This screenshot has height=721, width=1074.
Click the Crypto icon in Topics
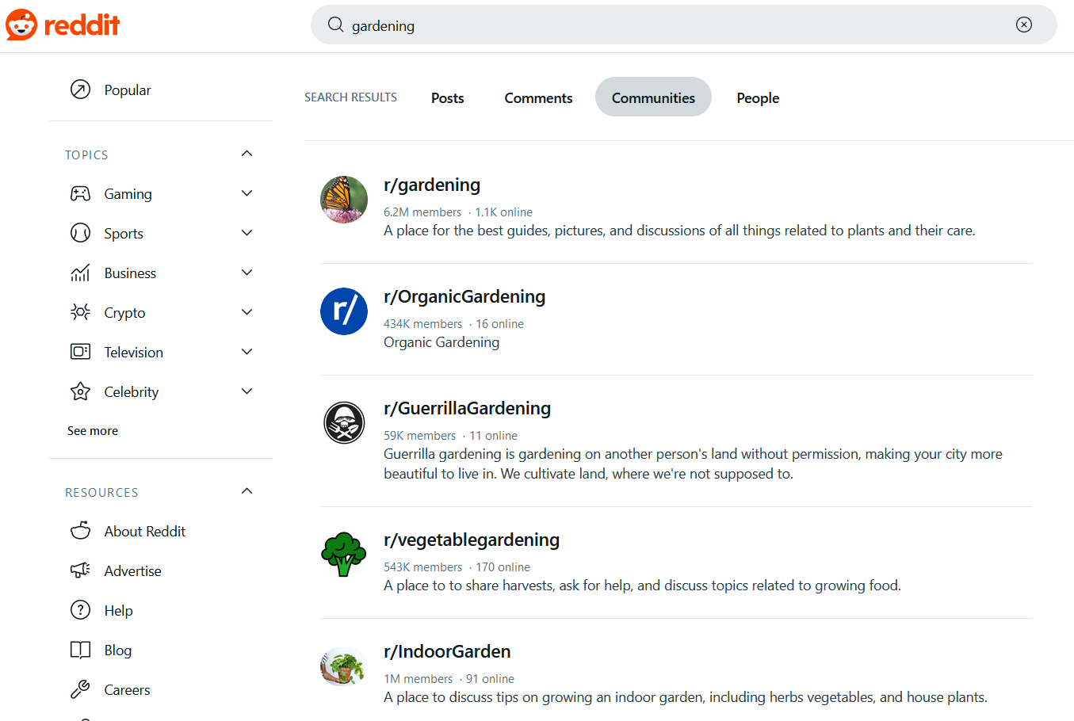[x=80, y=312]
